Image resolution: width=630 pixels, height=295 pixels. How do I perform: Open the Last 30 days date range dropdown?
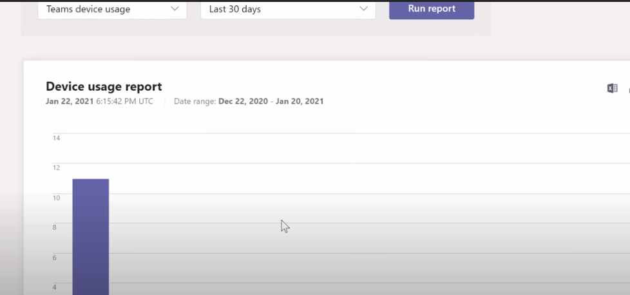(288, 9)
